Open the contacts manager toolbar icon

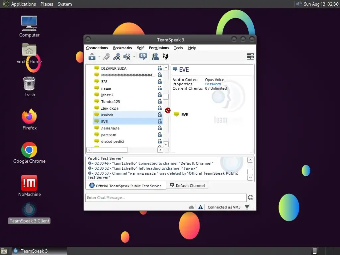[155, 56]
